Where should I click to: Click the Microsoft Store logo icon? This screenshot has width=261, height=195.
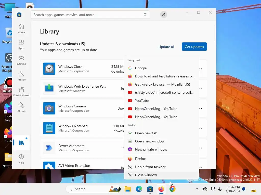pos(19,14)
